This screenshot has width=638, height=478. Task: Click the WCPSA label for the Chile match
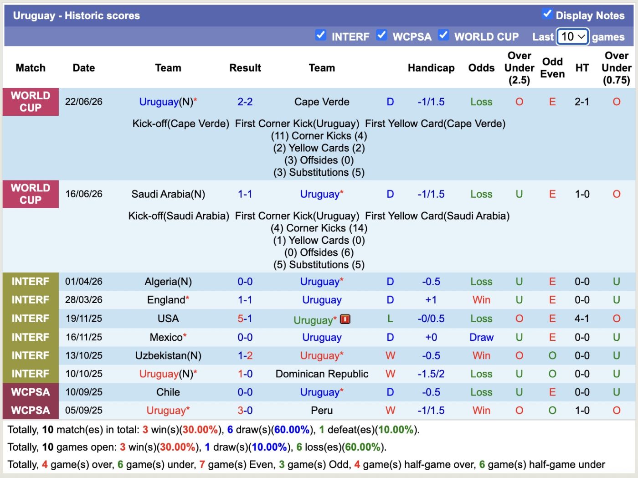tap(31, 392)
